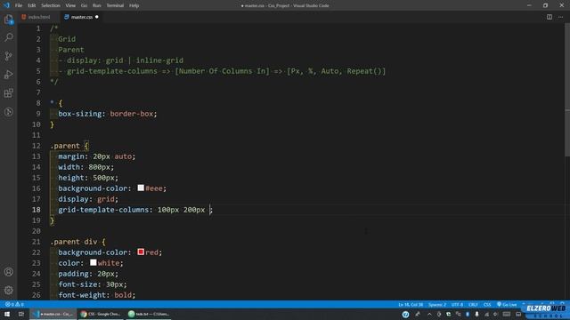Change indentation via Spaces: 2 status

(437, 304)
